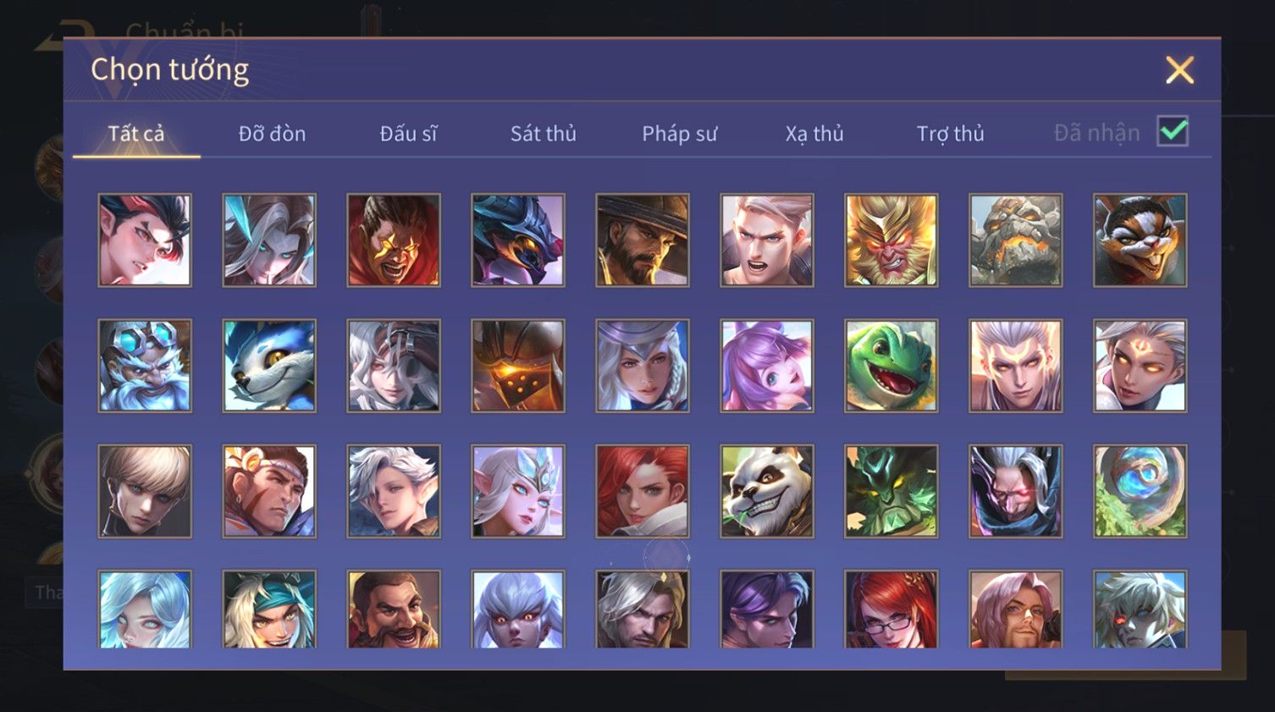Screen dimensions: 1275x712
Task: Select the Monkey King hero portrait
Action: (x=891, y=240)
